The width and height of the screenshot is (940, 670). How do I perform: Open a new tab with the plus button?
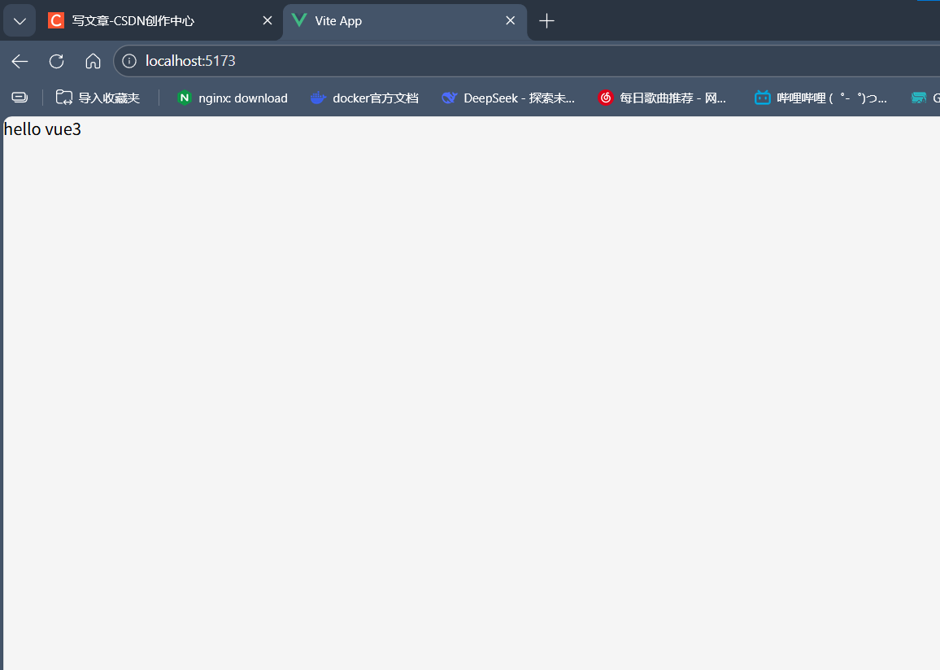point(546,21)
